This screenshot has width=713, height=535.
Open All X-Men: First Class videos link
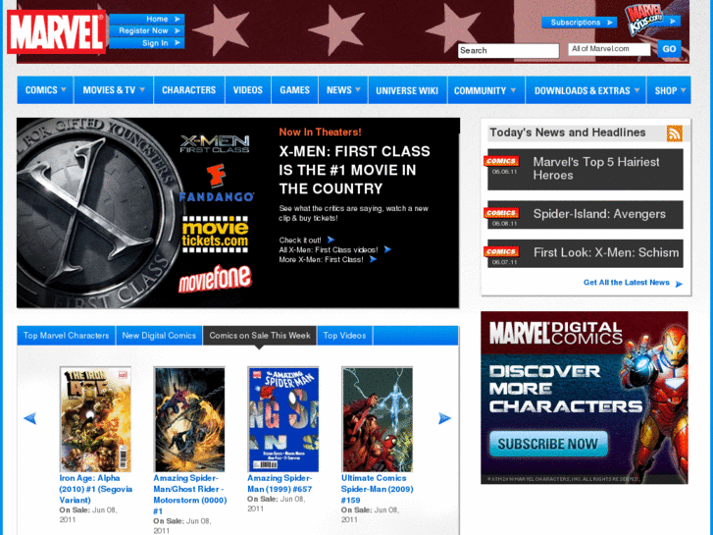pos(329,250)
